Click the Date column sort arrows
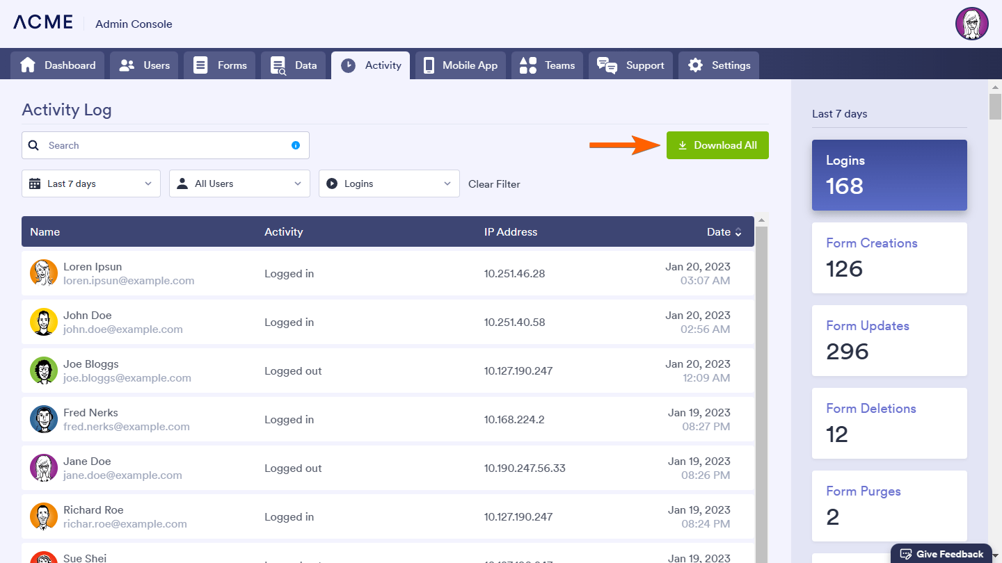1002x563 pixels. tap(738, 232)
